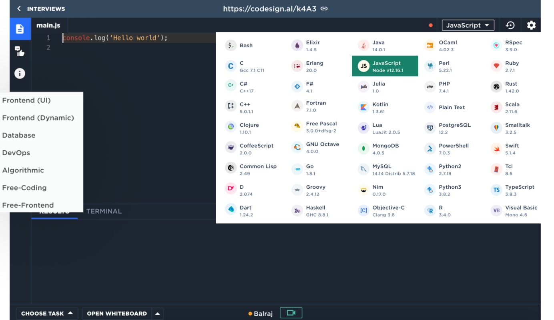Click the codesign.al/k4A3 URL
This screenshot has width=554, height=320.
pos(270,8)
